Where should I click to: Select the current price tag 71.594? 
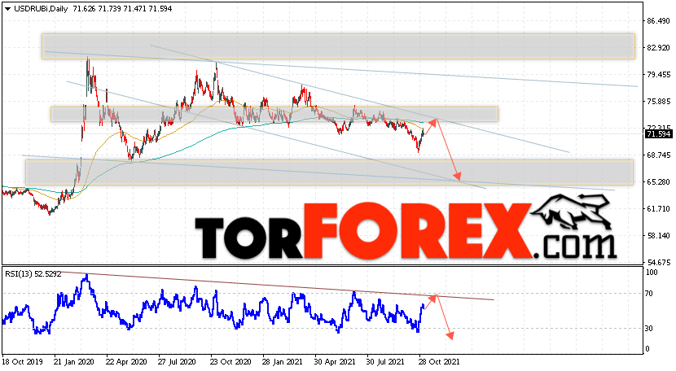click(x=658, y=134)
